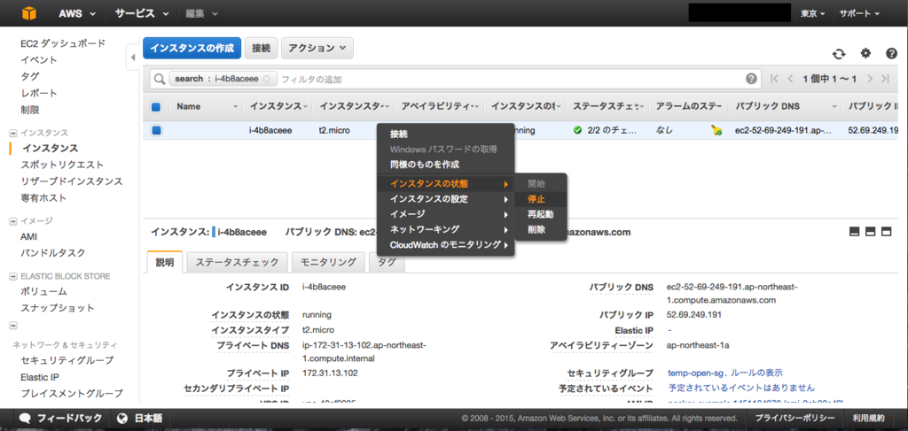Click the 接続 toolbar button
Viewport: 908px width, 431px height.
(262, 49)
